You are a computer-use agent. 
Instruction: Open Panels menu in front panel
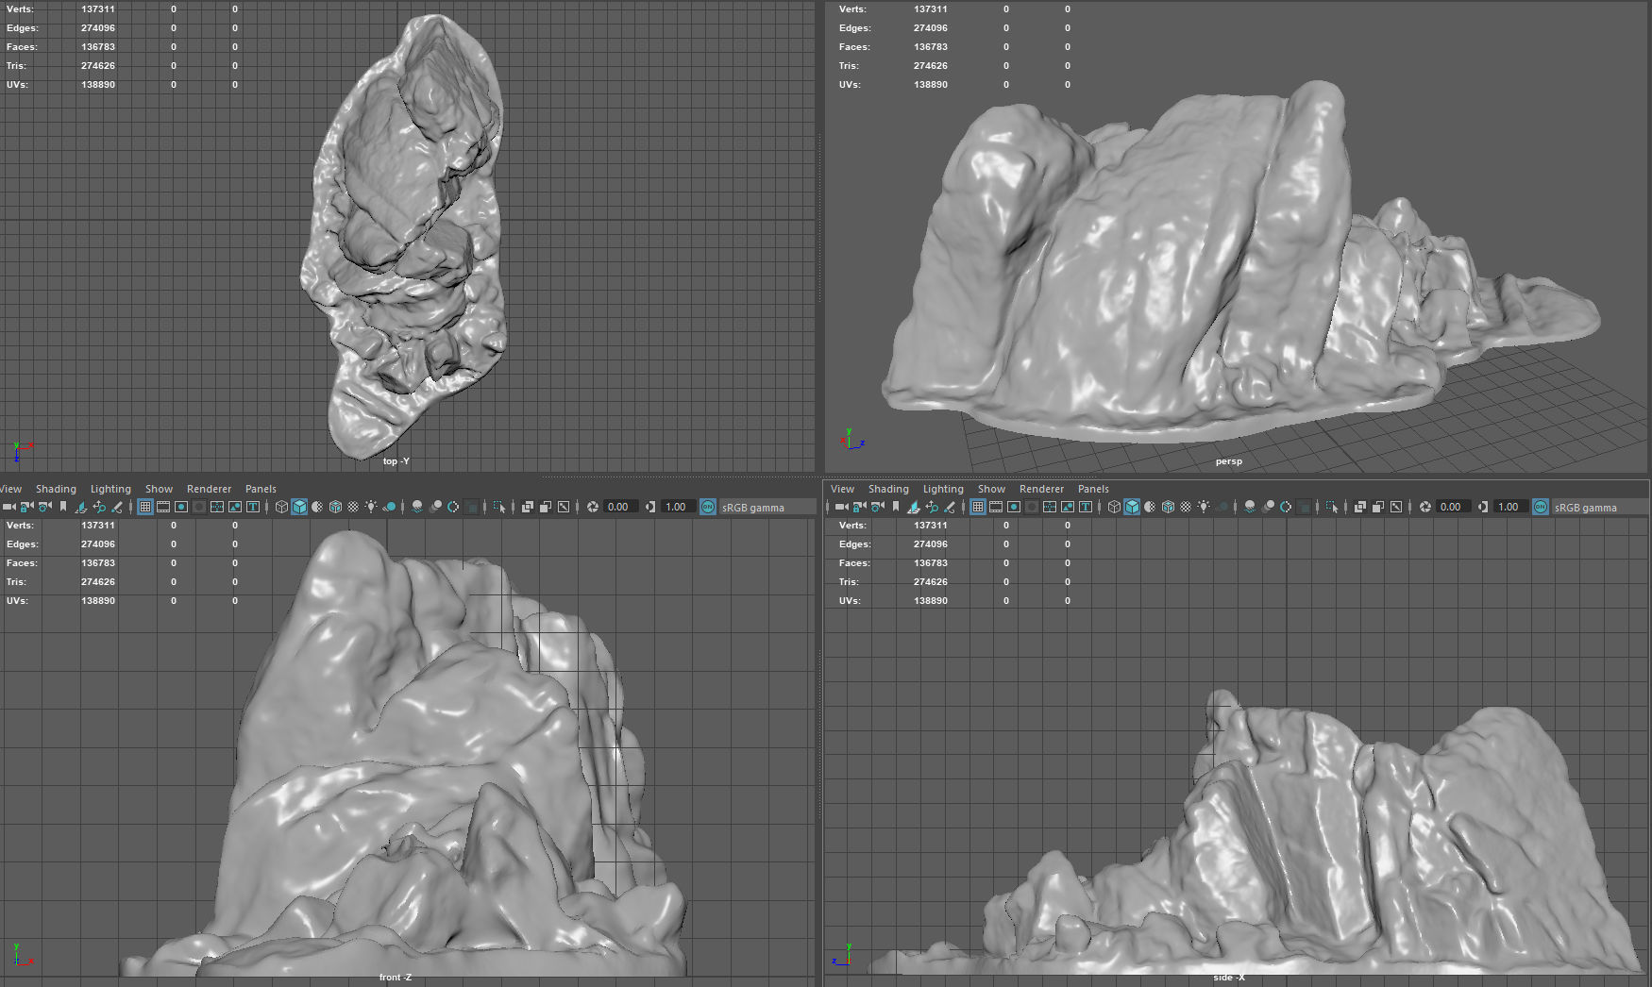point(261,489)
